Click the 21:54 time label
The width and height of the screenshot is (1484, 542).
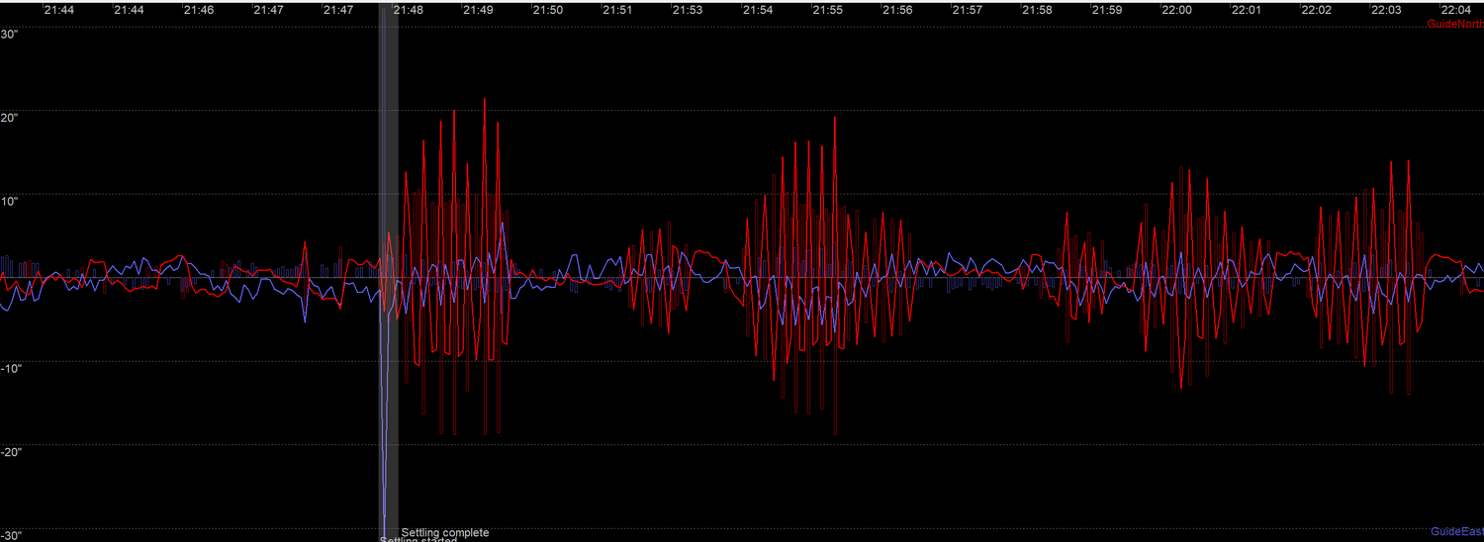(x=758, y=10)
